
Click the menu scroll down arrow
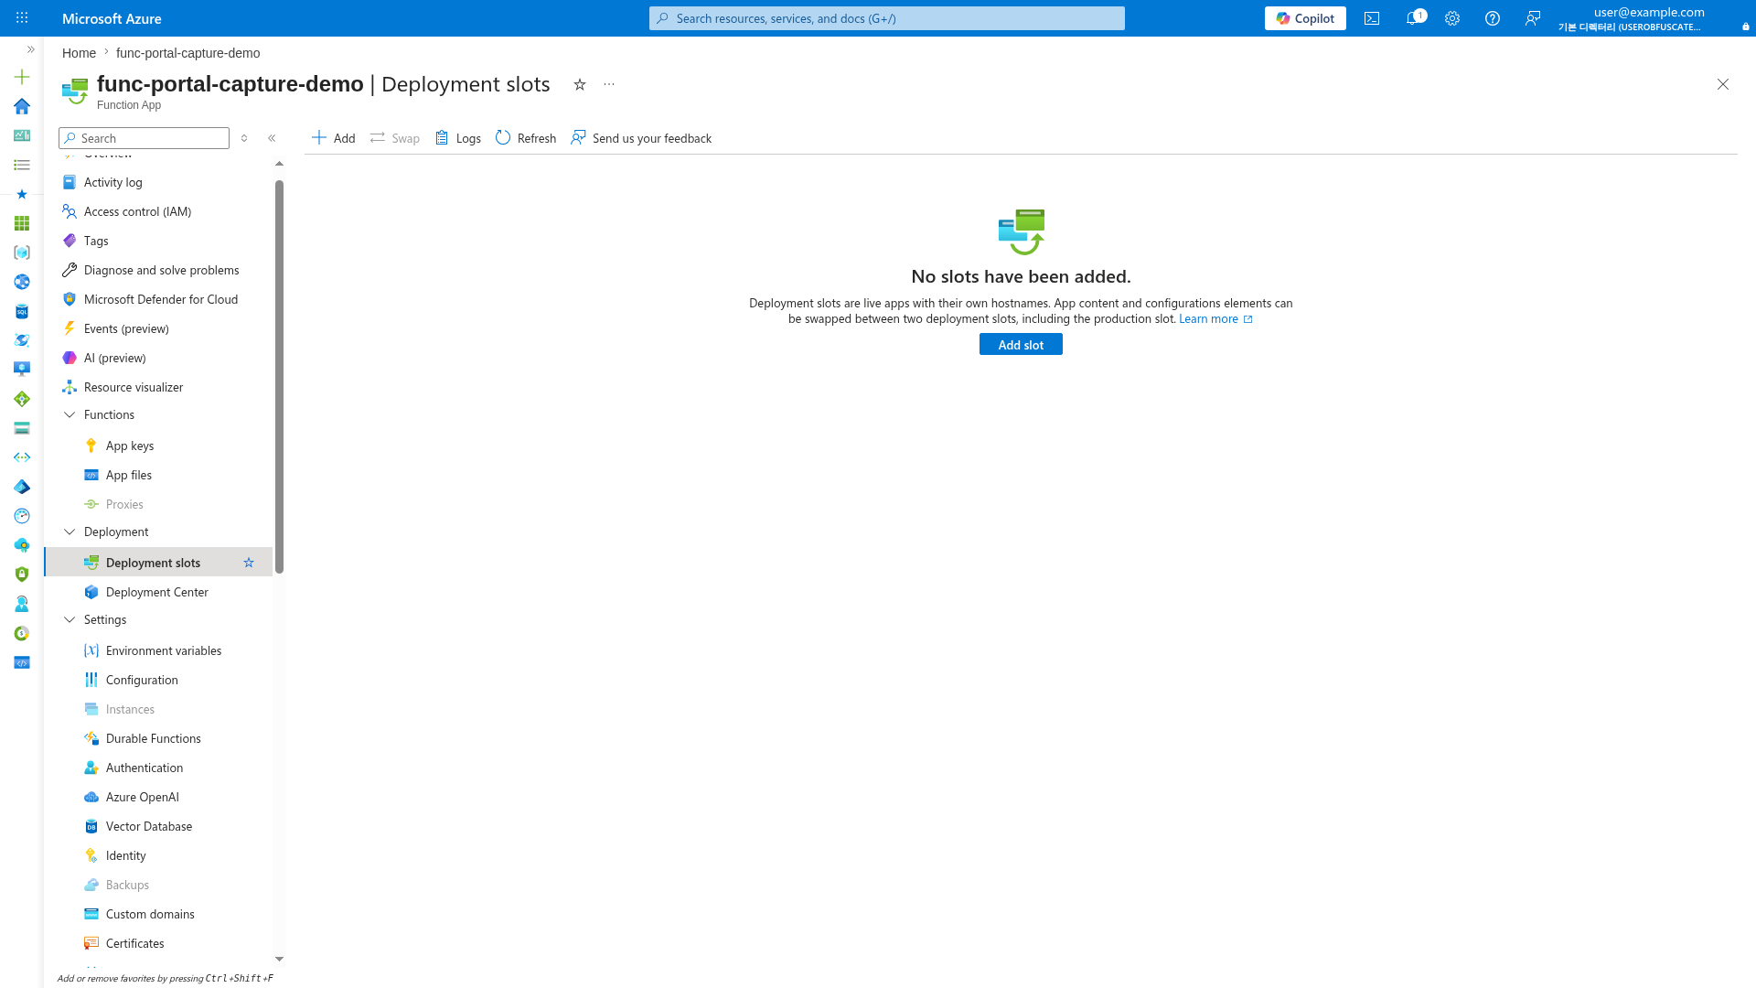pyautogui.click(x=279, y=959)
